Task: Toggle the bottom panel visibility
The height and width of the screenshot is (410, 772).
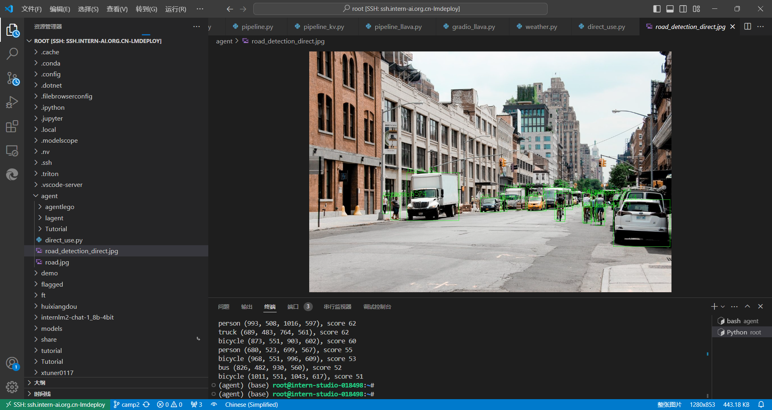Action: pos(670,9)
